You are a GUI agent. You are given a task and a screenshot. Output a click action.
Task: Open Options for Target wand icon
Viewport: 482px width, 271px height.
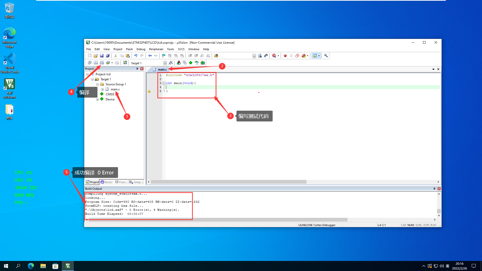[171, 63]
